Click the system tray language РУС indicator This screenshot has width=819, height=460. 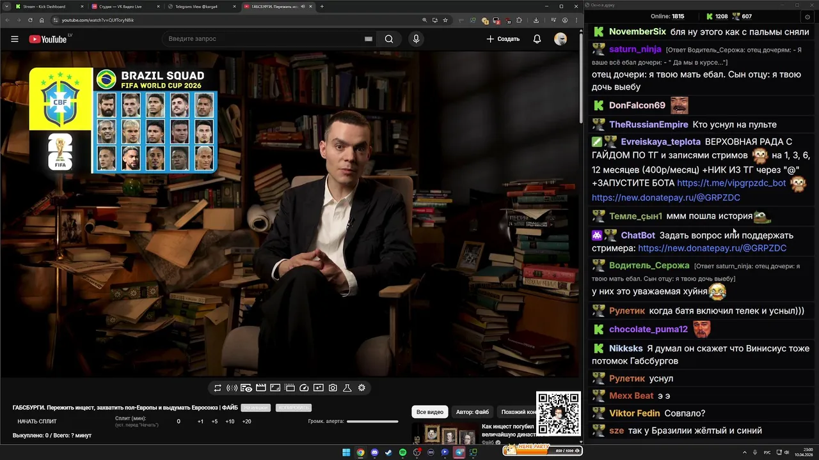point(767,452)
